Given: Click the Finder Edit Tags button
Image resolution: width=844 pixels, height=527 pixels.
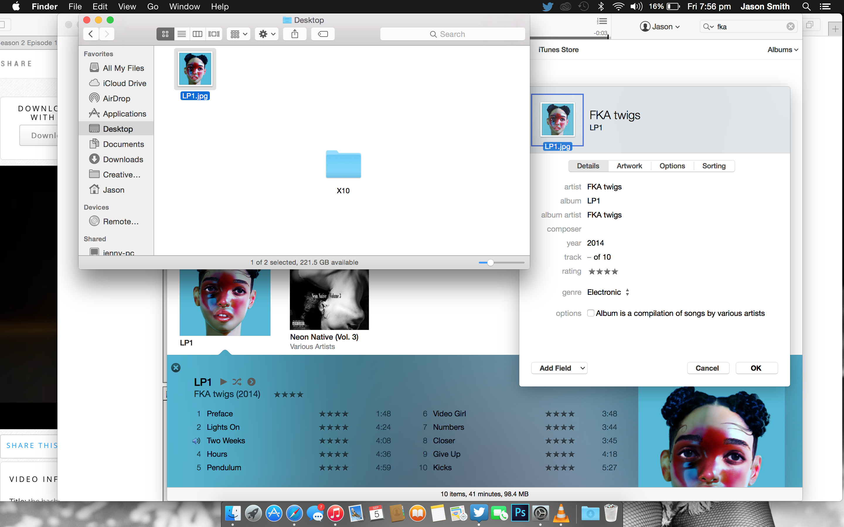Looking at the screenshot, I should (323, 34).
